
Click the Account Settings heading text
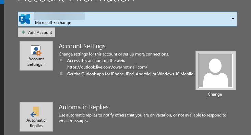[82, 46]
